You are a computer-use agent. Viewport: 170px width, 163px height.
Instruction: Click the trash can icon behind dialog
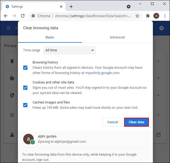(x=12, y=61)
